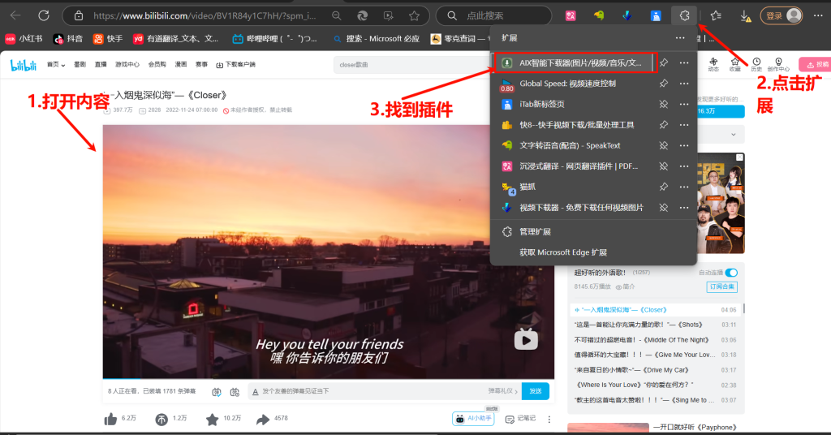Toggle the 自动连播 autoplay switch

(x=731, y=273)
